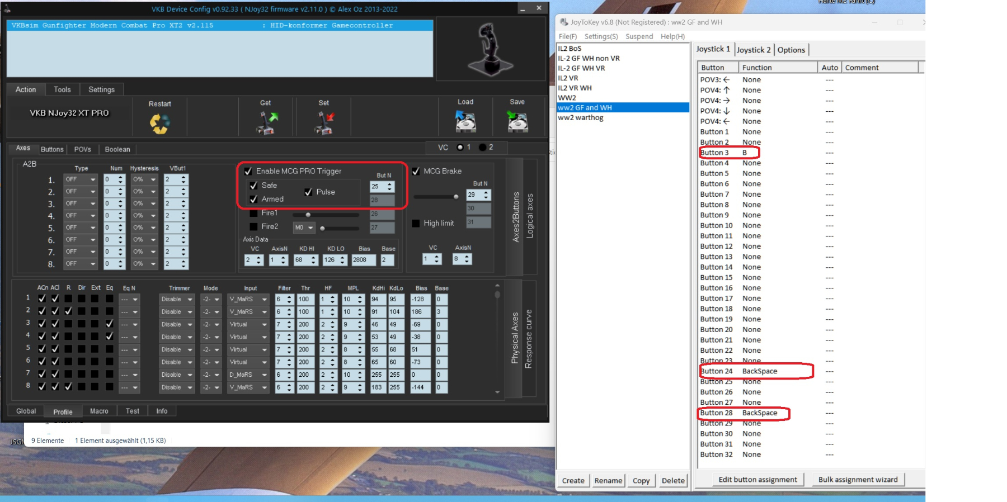The height and width of the screenshot is (502, 1007).
Task: Click the trigger But N stepper showing 25
Action: 382,187
